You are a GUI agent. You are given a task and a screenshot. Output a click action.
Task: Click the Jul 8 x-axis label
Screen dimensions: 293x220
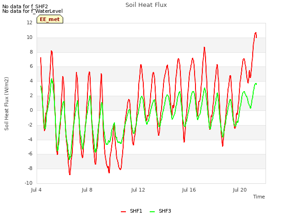pyautogui.click(x=87, y=190)
